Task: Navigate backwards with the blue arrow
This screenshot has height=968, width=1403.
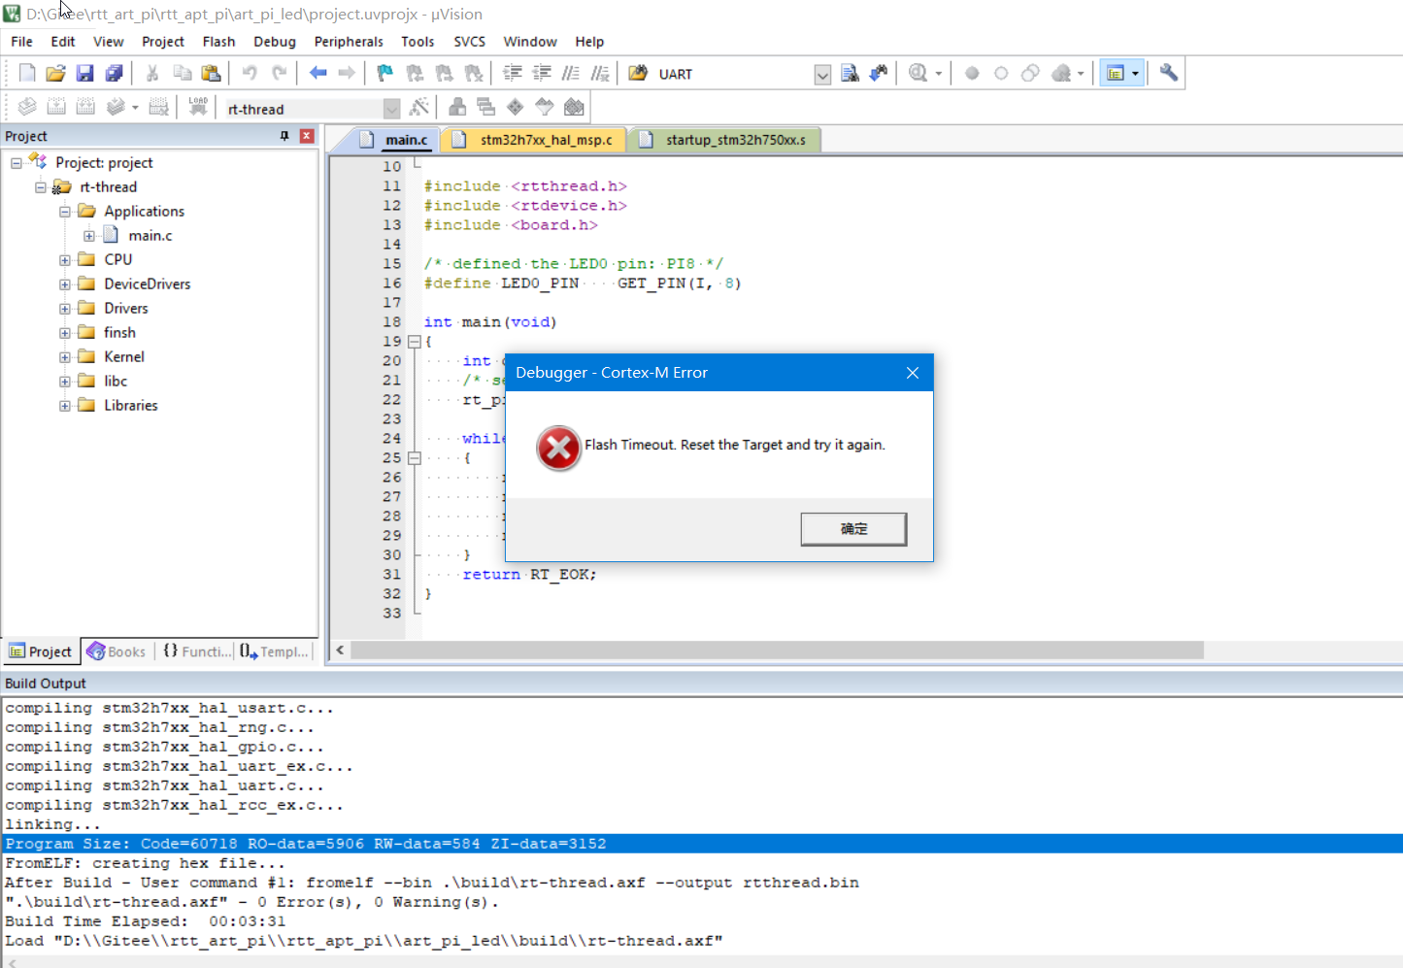Action: tap(317, 73)
